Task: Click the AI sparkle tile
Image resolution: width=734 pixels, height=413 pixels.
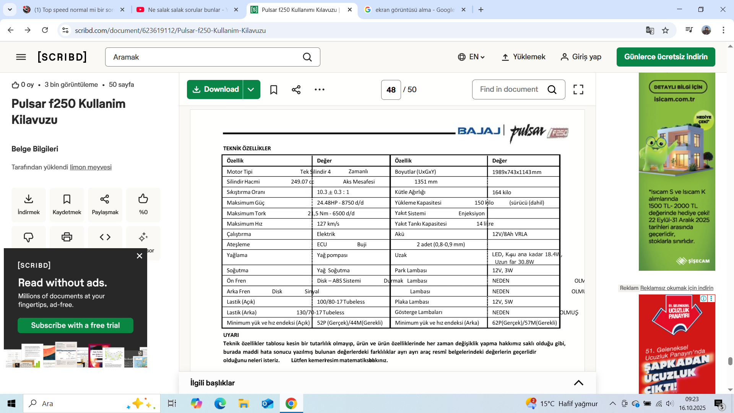Action: pos(143,237)
